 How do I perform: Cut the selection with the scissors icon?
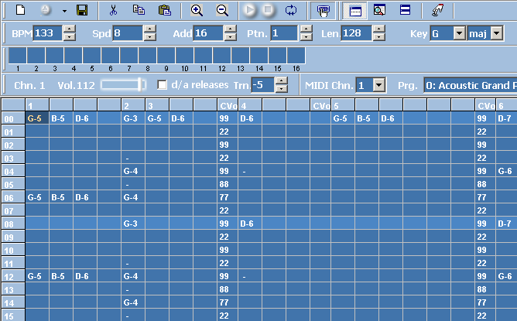tap(113, 10)
